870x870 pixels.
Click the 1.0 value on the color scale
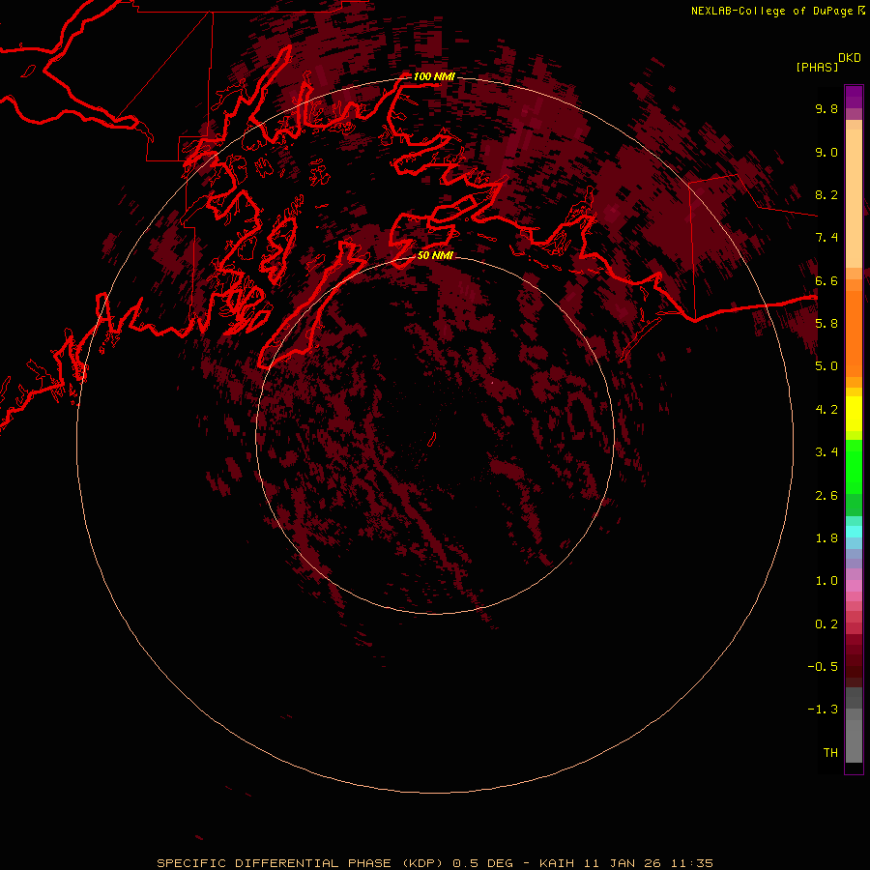(x=826, y=581)
